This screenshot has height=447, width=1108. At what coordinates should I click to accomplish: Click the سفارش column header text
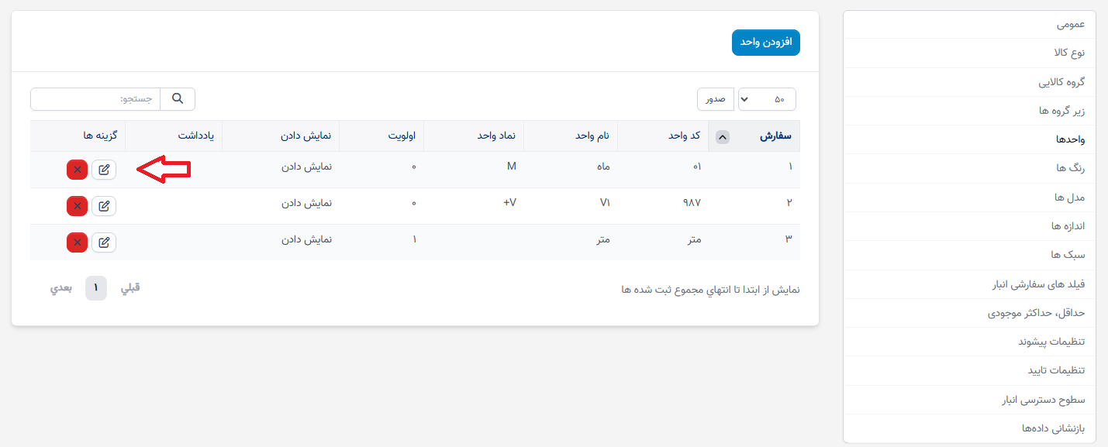775,136
